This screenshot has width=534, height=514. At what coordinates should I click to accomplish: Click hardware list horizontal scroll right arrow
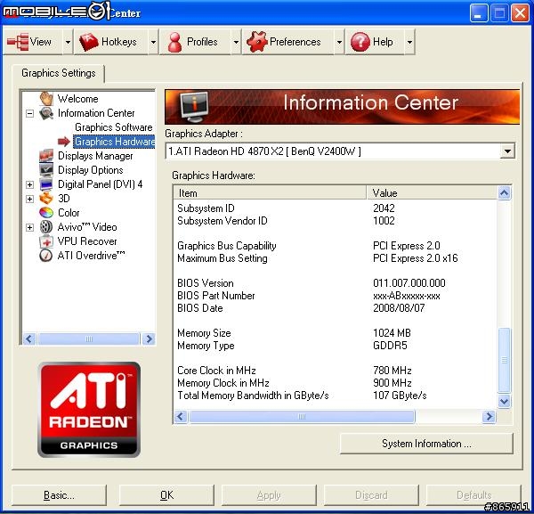point(489,417)
